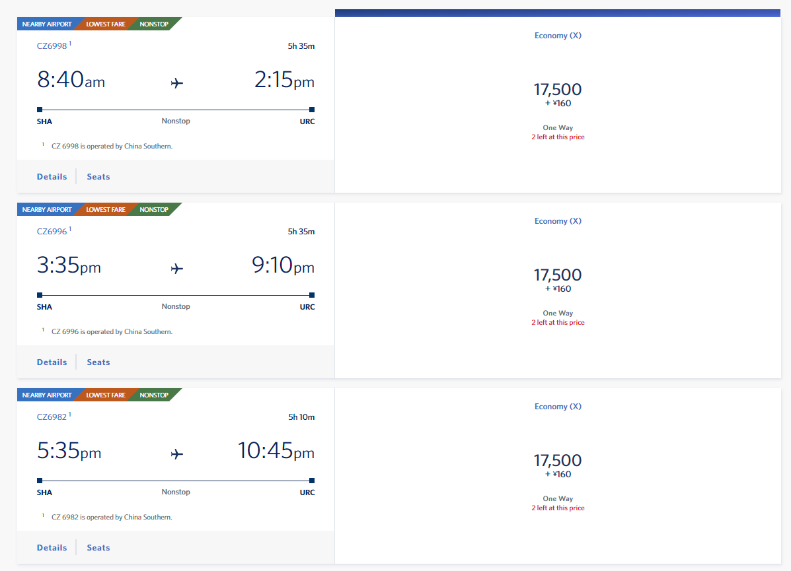The image size is (791, 571).
Task: Click Lowest Fare badge on CZ6996 card
Action: tap(106, 209)
